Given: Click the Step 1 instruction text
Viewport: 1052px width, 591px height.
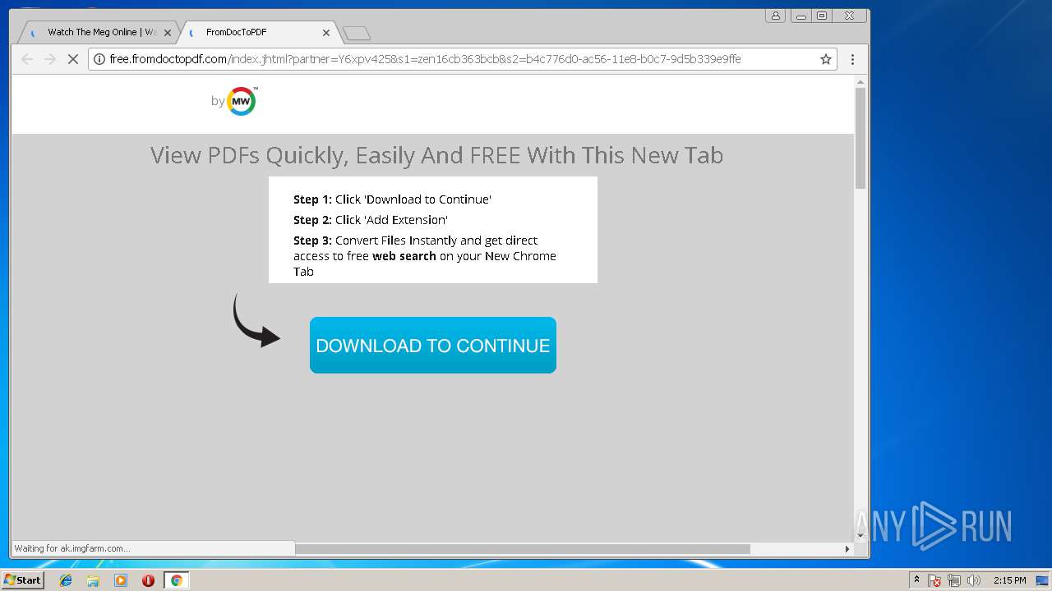Looking at the screenshot, I should coord(392,199).
